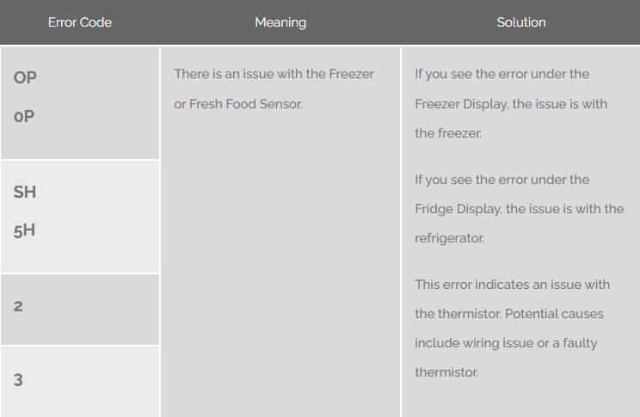Screen dimensions: 640x417
Task: Click the word "refrigerator." in Solution
Action: [449, 238]
